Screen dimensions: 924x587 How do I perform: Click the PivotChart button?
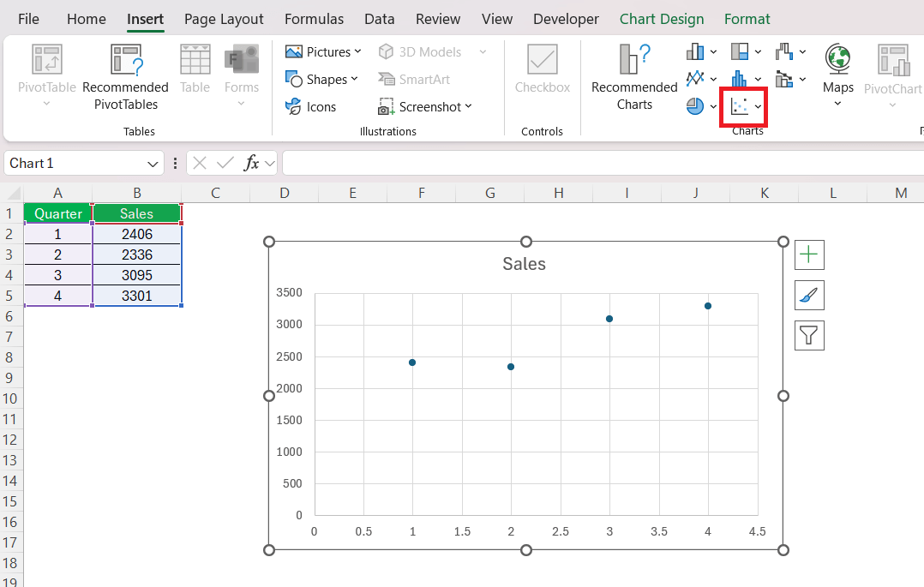click(893, 75)
